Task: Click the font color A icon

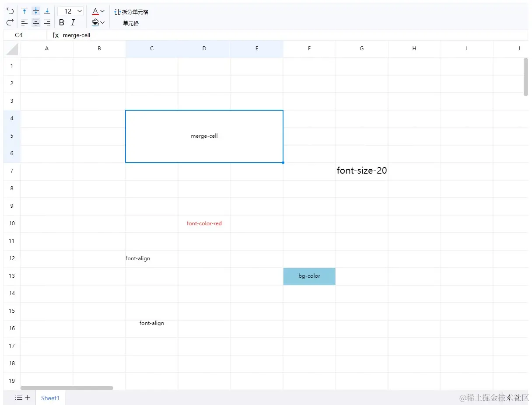Action: pos(95,11)
